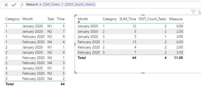Click the total Measure value 11.00

click(x=179, y=58)
